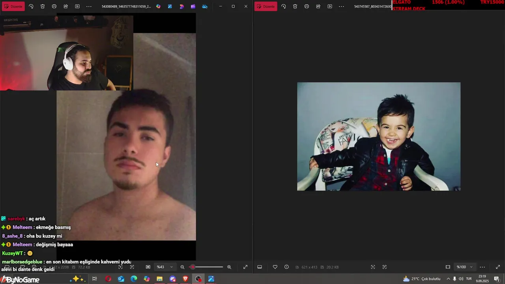Click zoom slider handle in left window
Viewport: 505px width, 284px height.
tap(193, 267)
